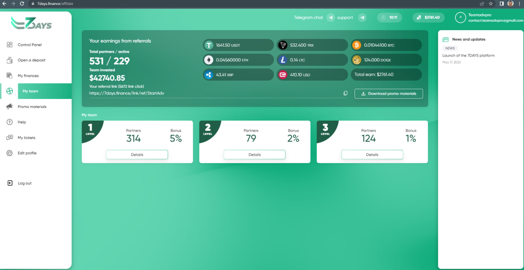
Task: Open My finances from the sidebar
Action: click(x=28, y=76)
